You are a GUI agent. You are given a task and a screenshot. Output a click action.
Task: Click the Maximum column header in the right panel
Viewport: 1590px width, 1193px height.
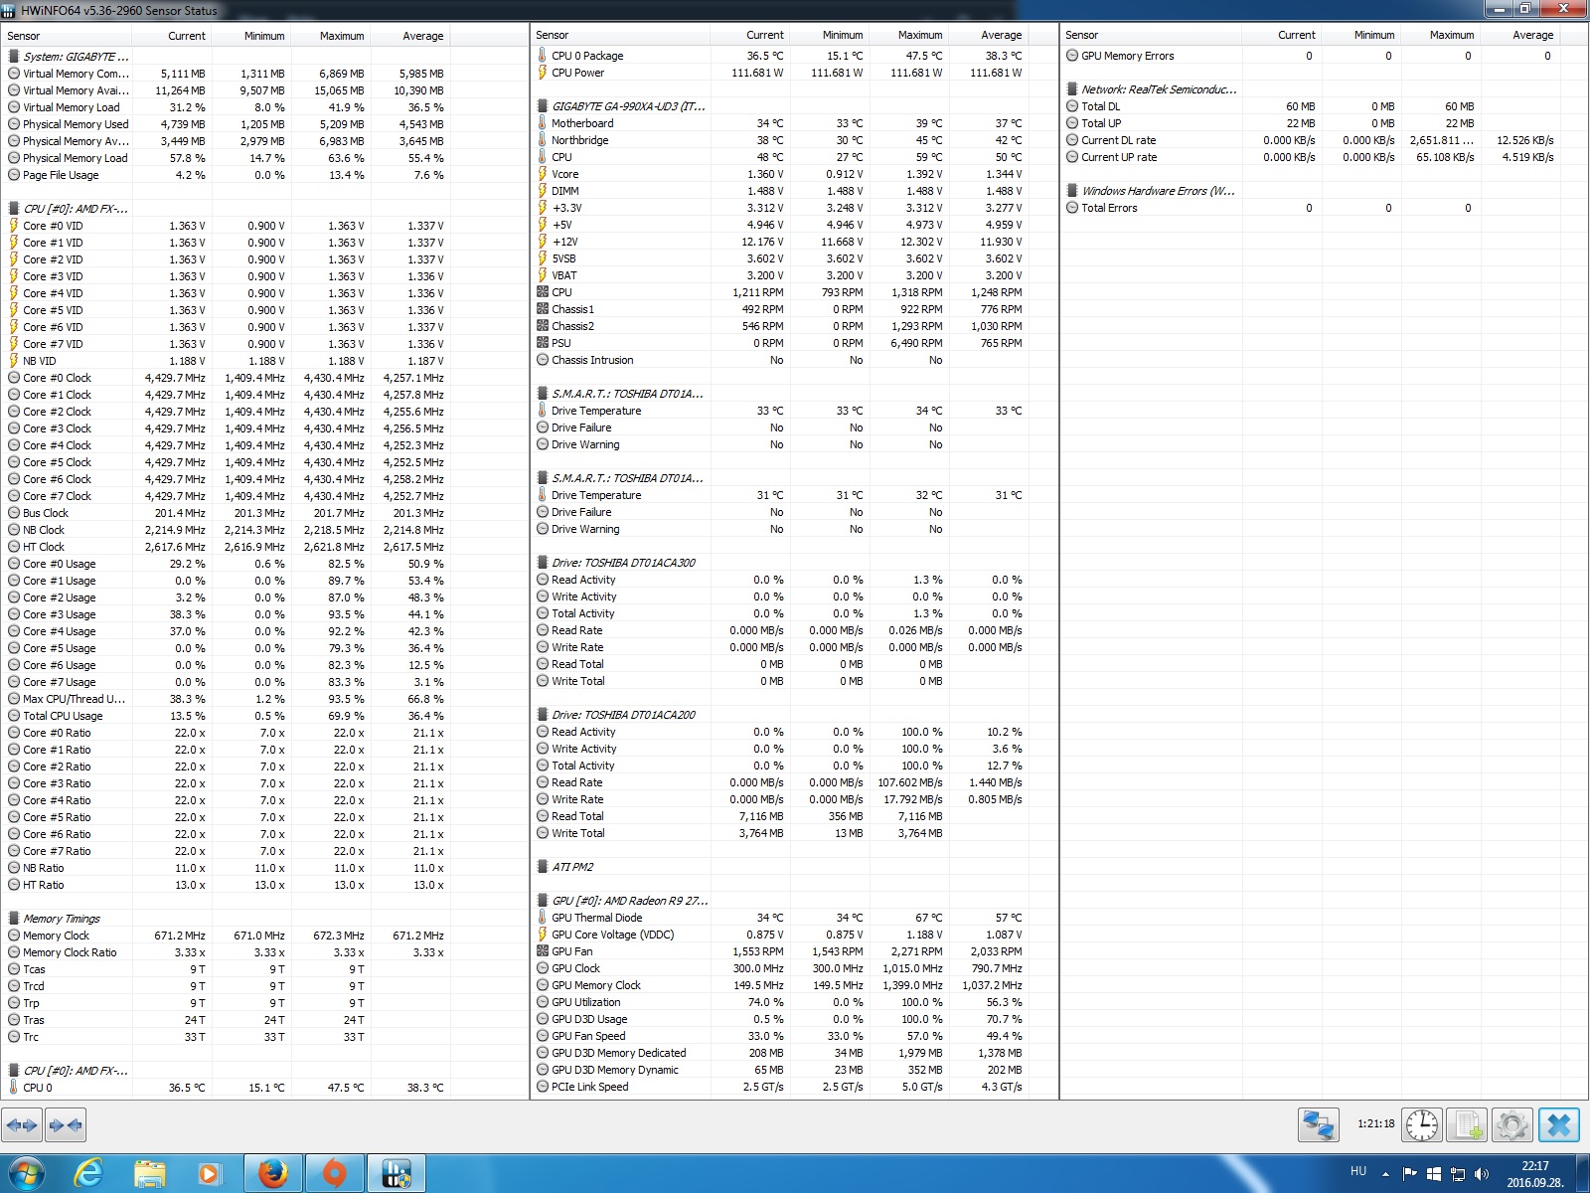(1439, 35)
